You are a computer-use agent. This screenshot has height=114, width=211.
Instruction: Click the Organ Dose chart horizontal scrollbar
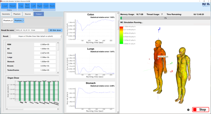click(x=15, y=109)
